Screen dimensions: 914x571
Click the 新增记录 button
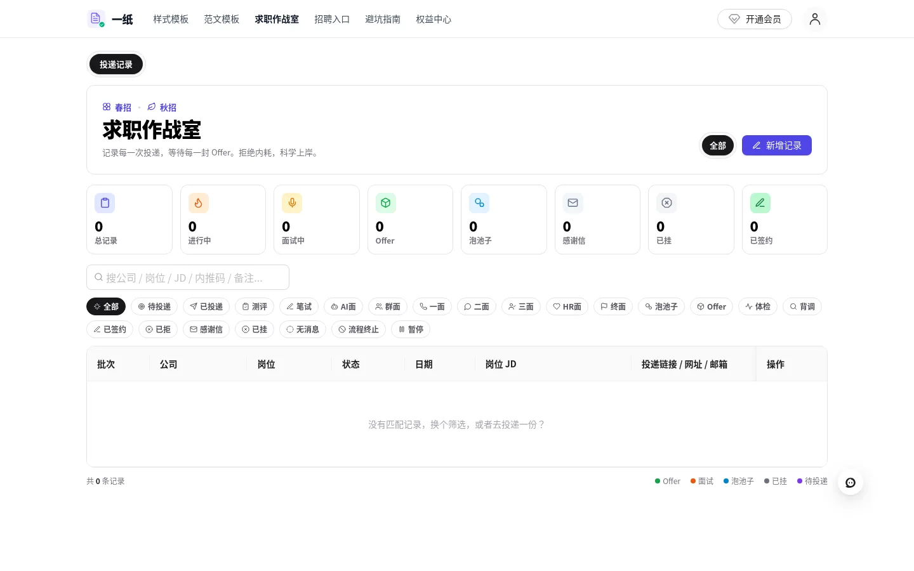pos(777,145)
